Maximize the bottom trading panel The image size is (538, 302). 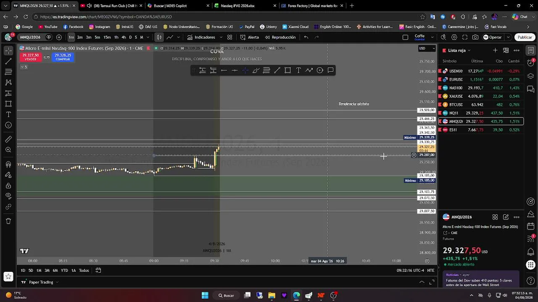pyautogui.click(x=432, y=282)
